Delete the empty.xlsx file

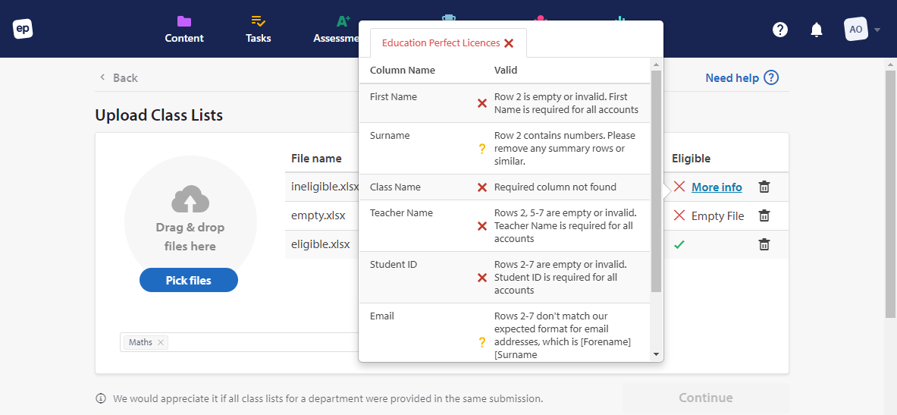[x=764, y=216]
